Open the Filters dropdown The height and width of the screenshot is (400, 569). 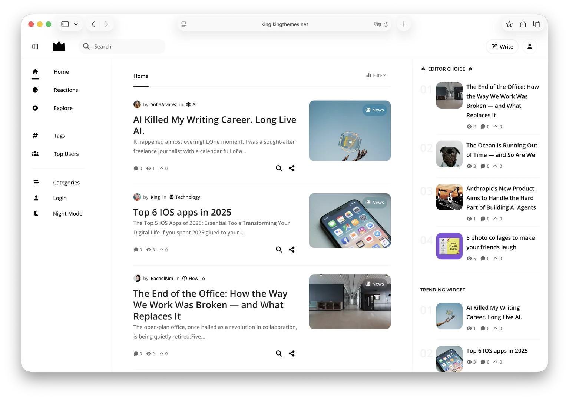376,76
